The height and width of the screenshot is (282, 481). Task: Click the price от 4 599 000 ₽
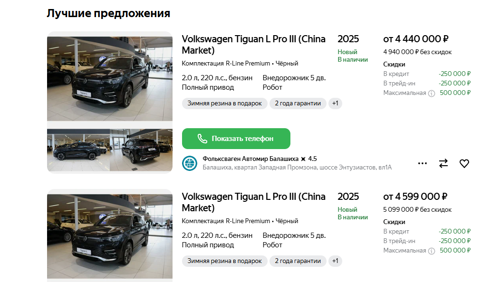pos(415,197)
